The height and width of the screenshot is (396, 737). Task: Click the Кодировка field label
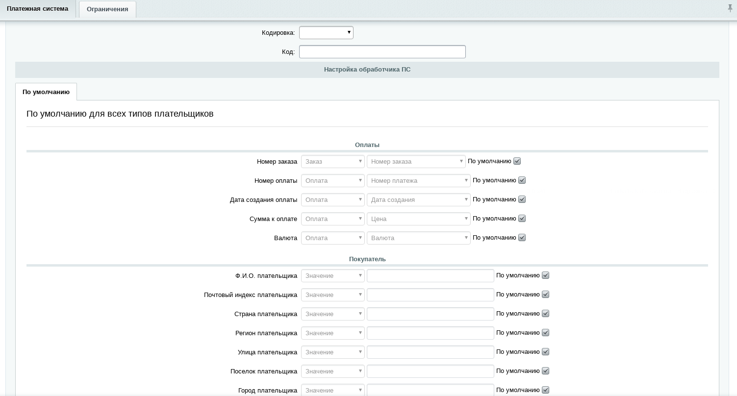[278, 33]
